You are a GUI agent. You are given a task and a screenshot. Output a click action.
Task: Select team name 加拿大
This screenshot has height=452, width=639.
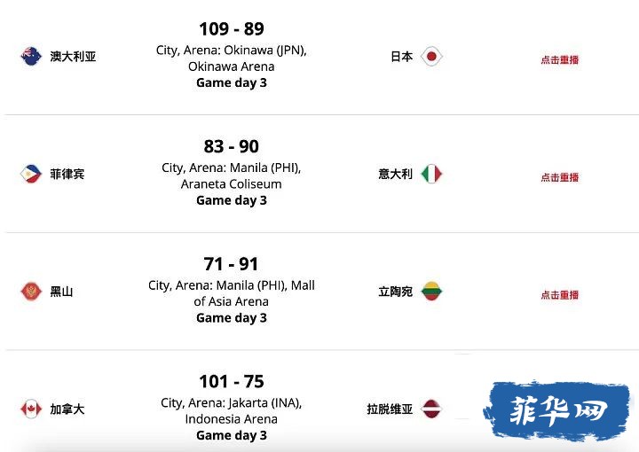point(67,409)
